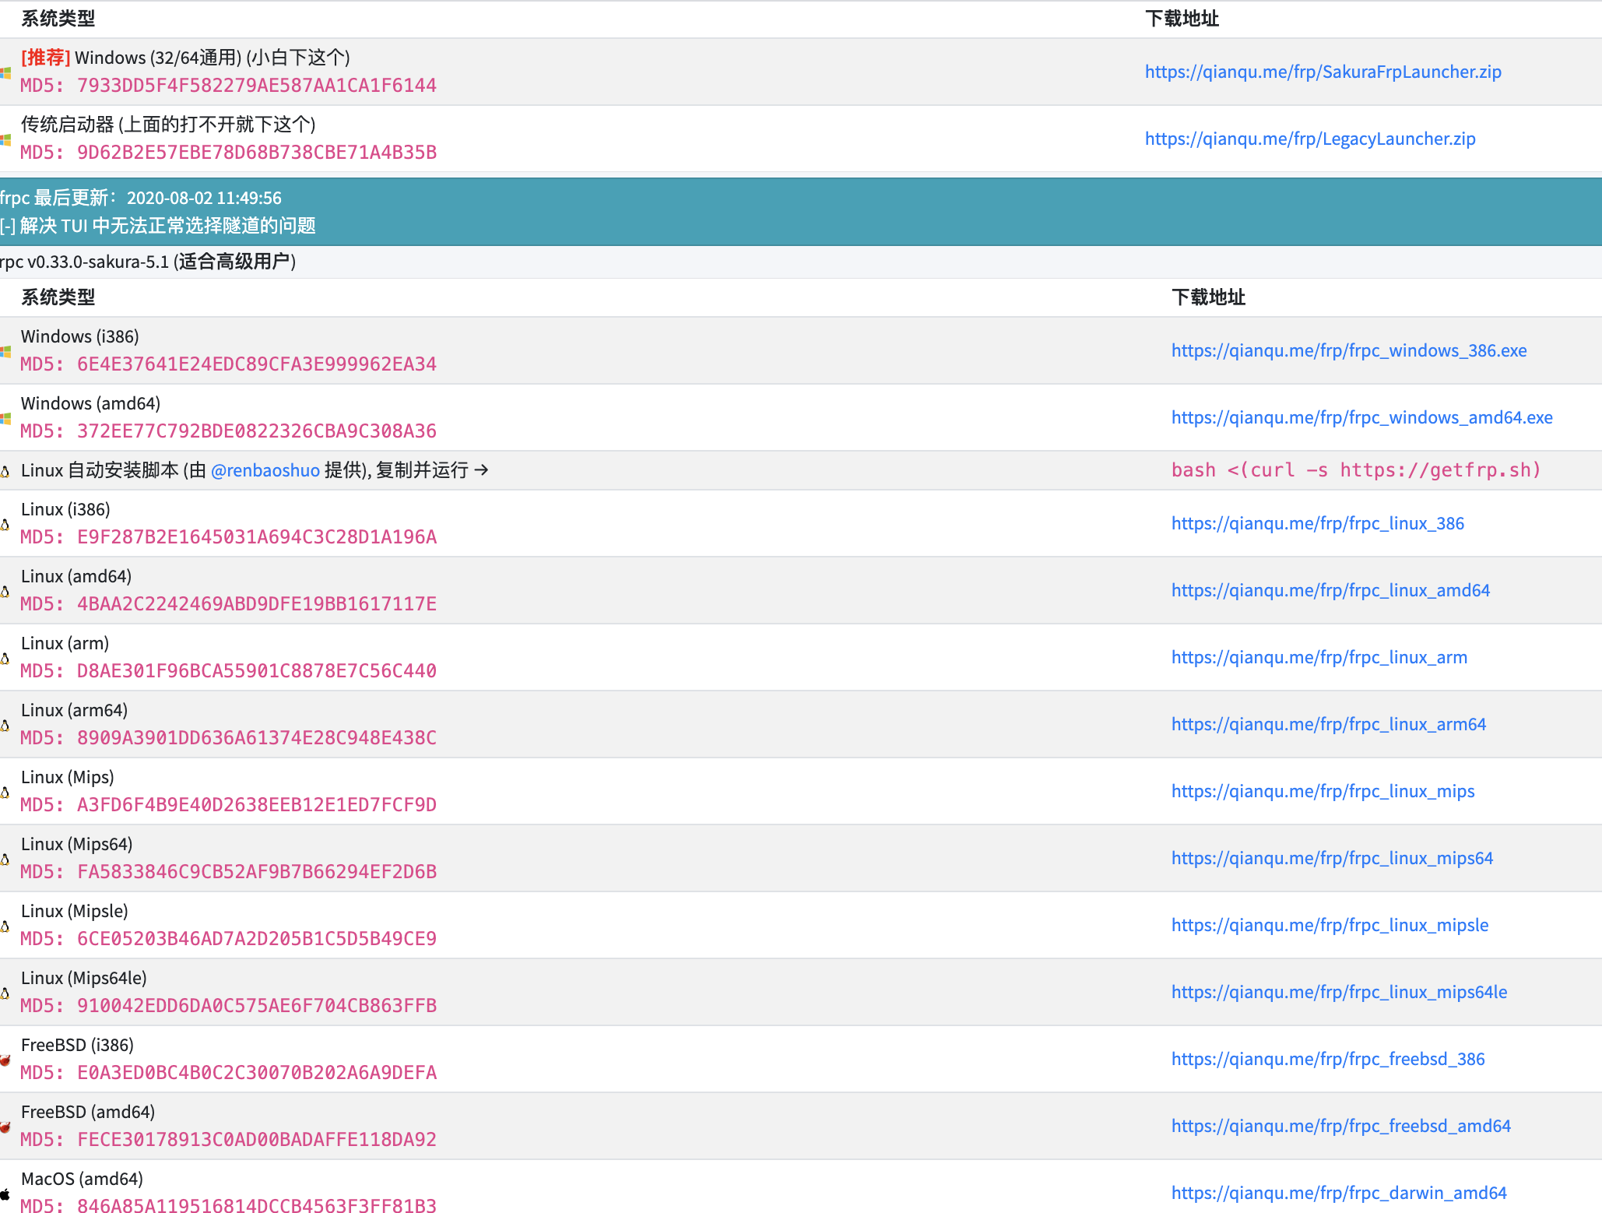Open the frpc_linux_mips64le link
This screenshot has width=1602, height=1213.
click(1339, 992)
